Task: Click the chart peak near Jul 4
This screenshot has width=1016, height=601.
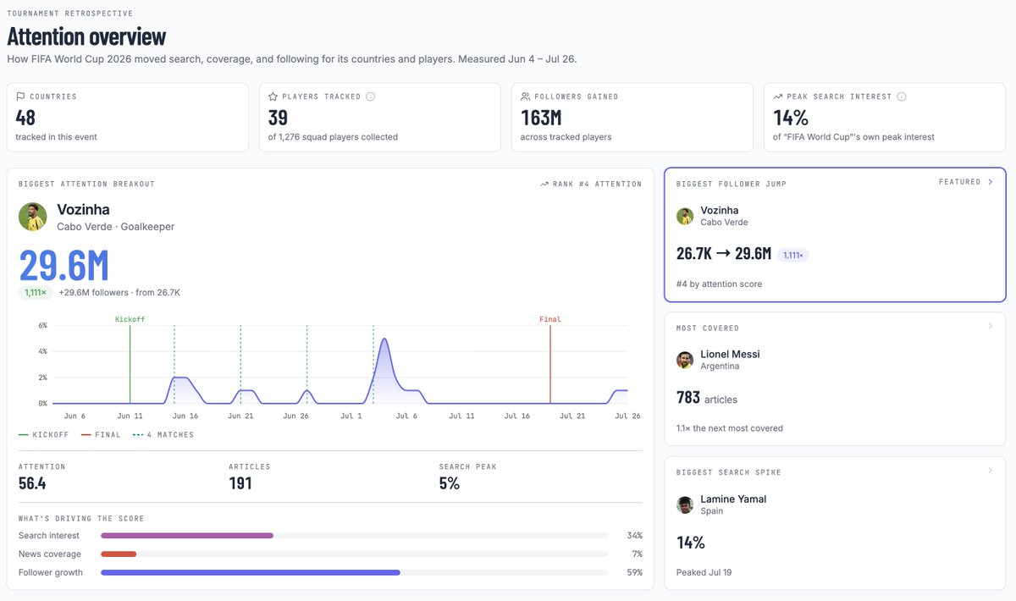Action: coord(384,339)
